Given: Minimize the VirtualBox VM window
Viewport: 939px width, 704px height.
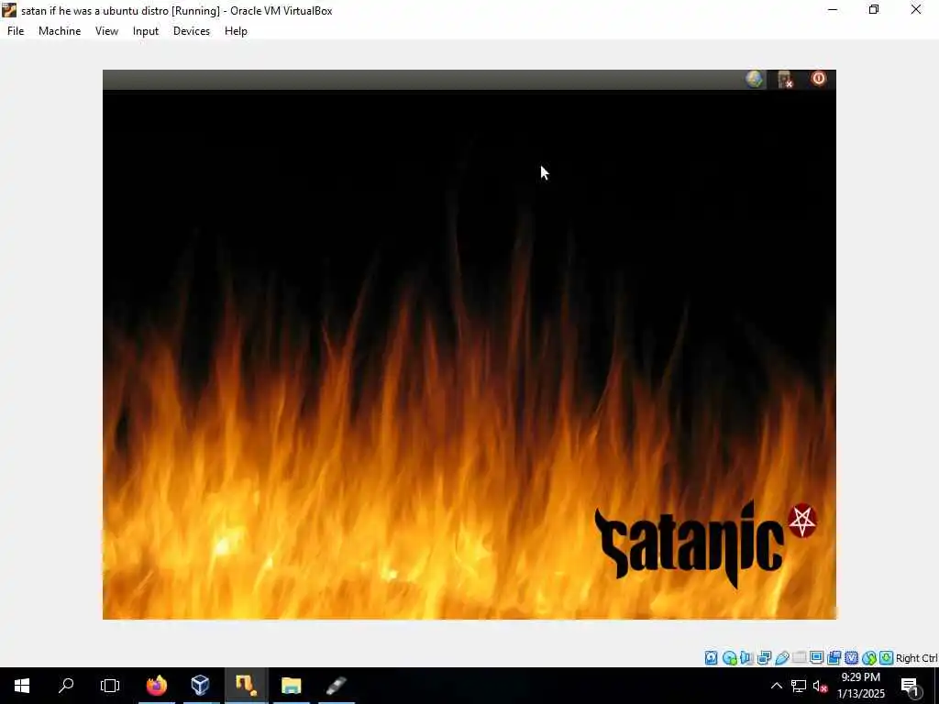Looking at the screenshot, I should tap(833, 10).
